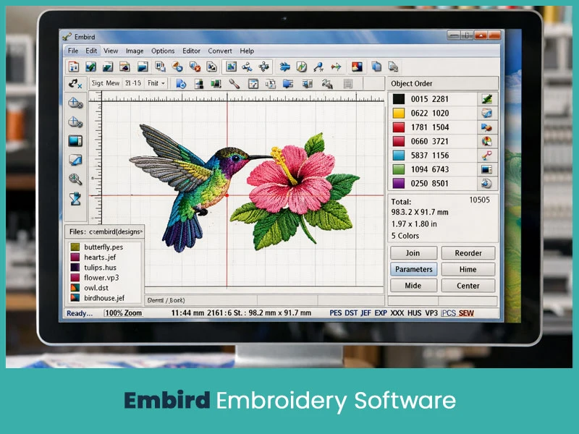Click the Center button
Viewport: 579px width, 434px height.
468,286
